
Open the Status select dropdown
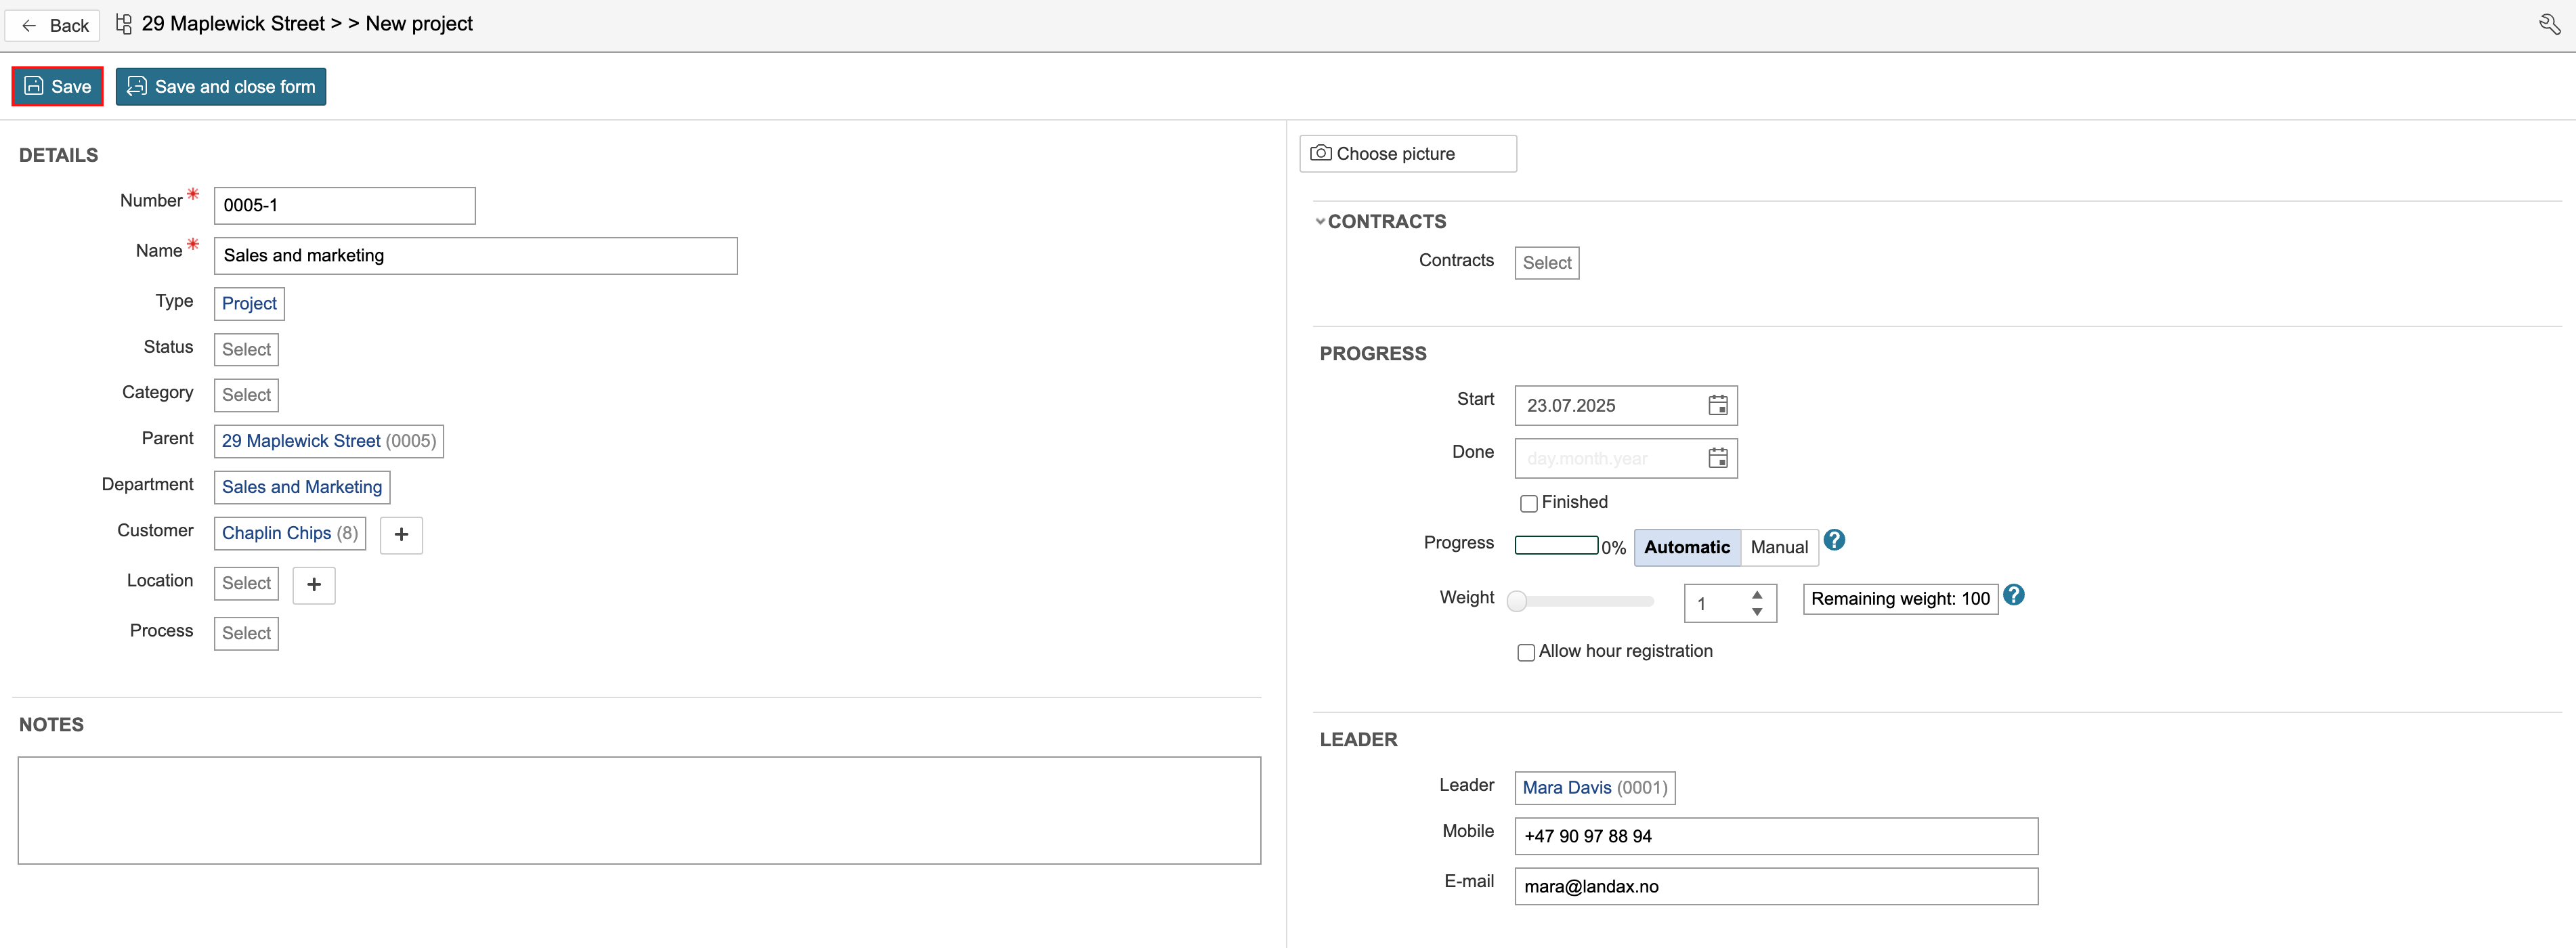[246, 349]
